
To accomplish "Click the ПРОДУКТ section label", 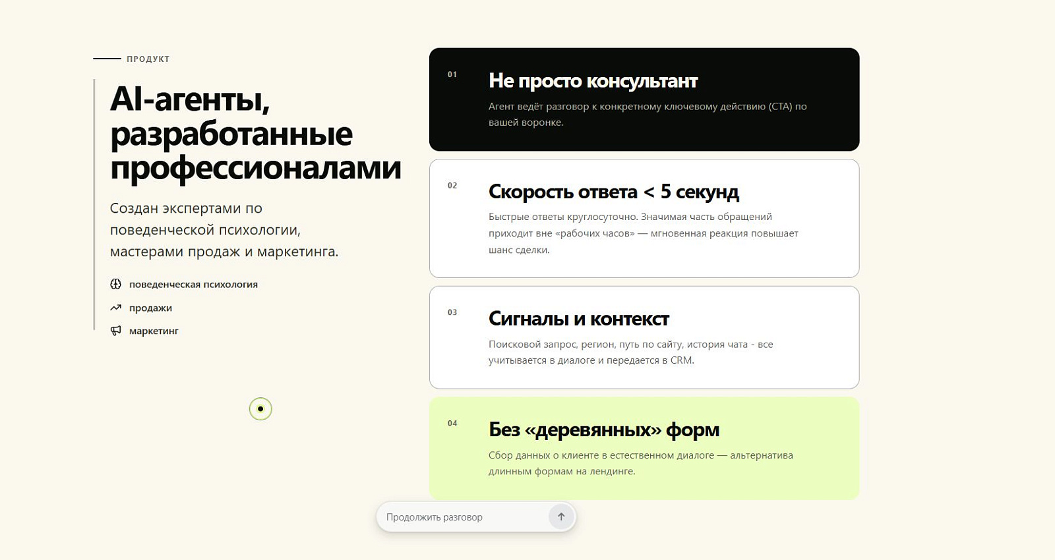I will (148, 59).
